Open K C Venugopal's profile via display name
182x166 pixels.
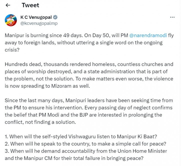coord(36,17)
